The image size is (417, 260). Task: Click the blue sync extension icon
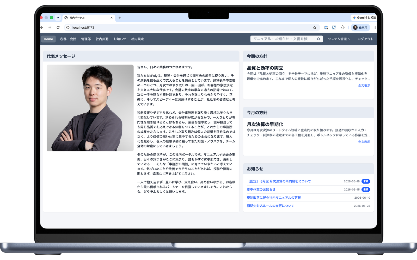pyautogui.click(x=334, y=28)
